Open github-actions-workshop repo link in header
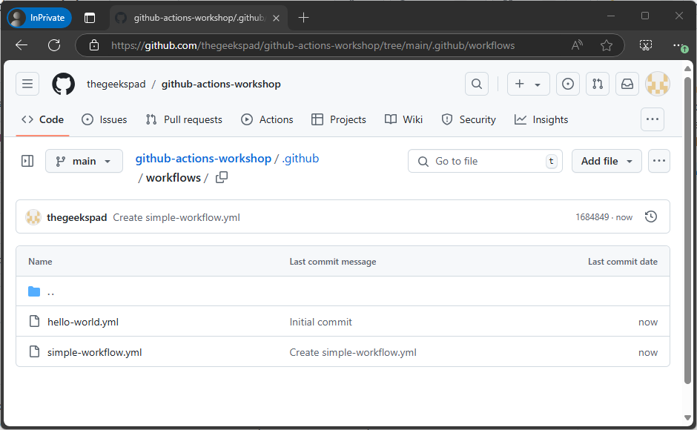 click(x=221, y=84)
